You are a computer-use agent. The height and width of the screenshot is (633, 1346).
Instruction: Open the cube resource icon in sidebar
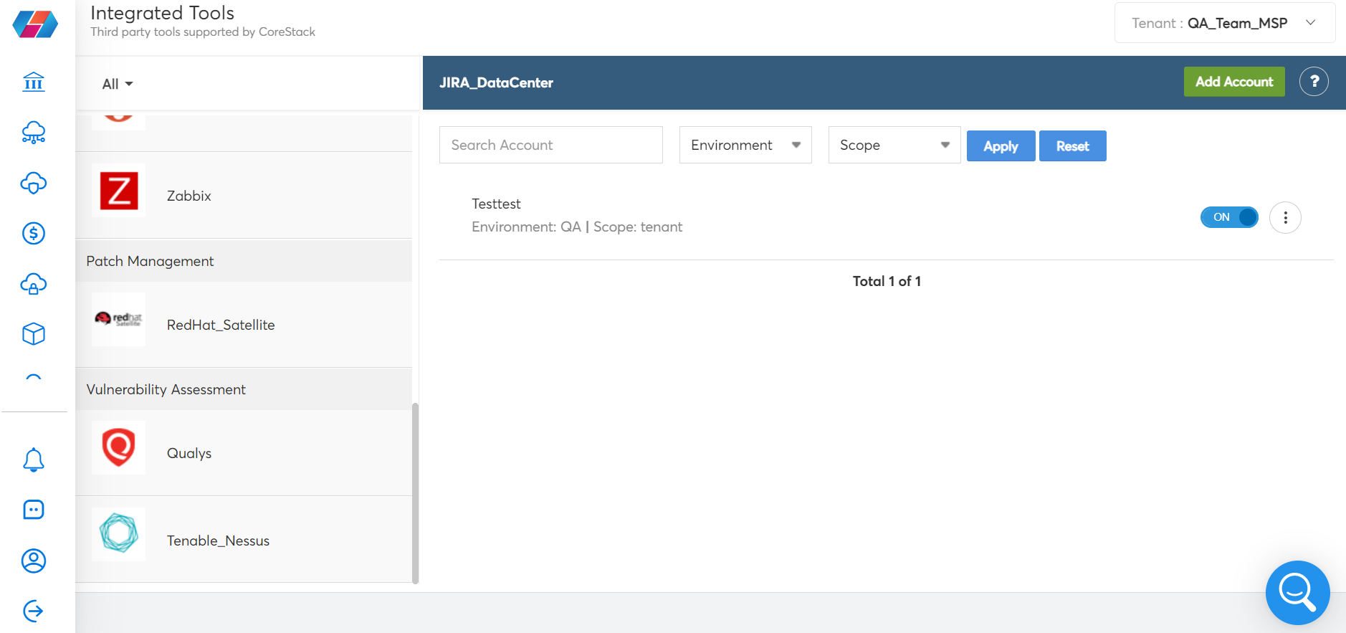pos(34,334)
